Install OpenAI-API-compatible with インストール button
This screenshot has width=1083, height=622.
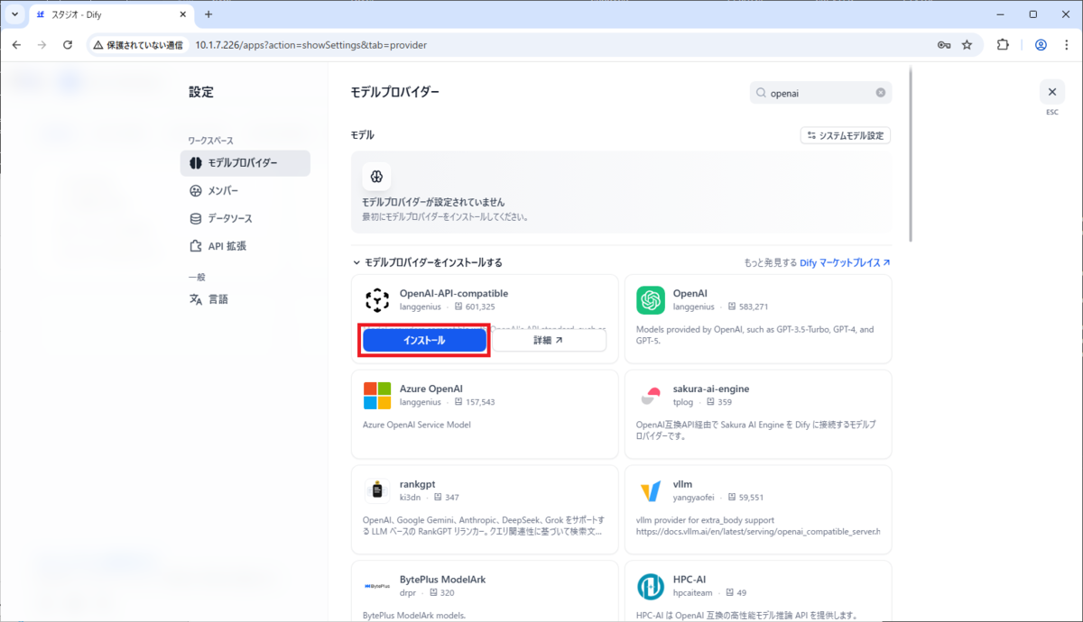(424, 341)
